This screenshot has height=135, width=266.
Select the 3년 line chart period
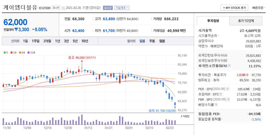tap(66, 41)
